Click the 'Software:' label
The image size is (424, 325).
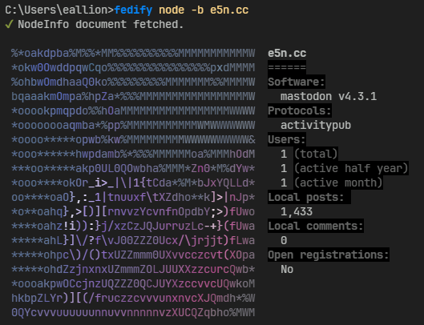[297, 82]
